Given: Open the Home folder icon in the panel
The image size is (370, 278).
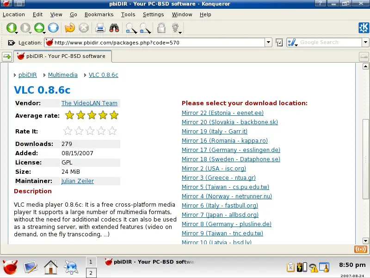Looking at the screenshot, I should click(51, 267).
